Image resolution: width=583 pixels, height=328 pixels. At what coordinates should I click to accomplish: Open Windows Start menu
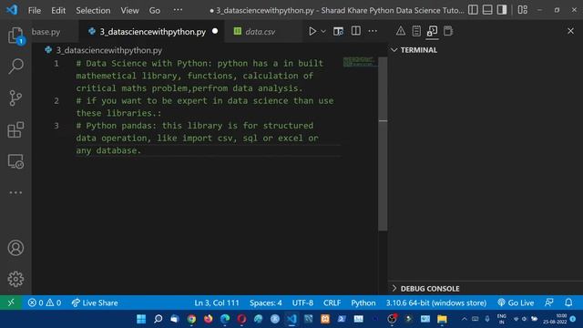point(141,319)
